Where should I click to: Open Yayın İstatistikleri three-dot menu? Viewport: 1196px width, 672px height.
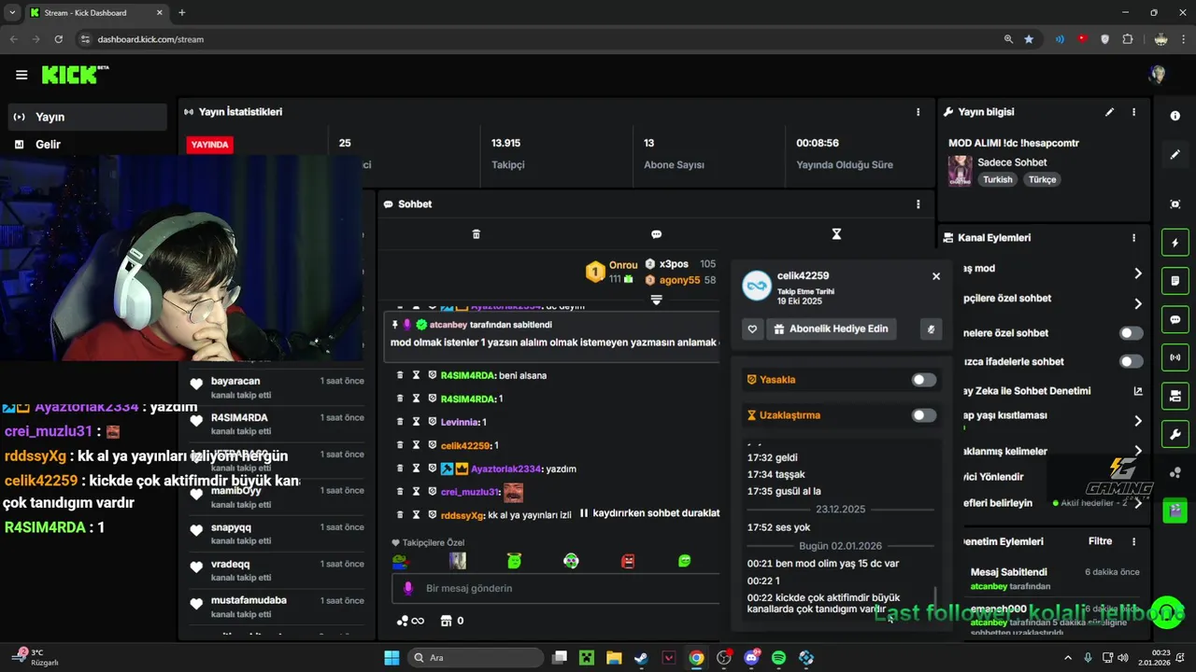(x=918, y=112)
